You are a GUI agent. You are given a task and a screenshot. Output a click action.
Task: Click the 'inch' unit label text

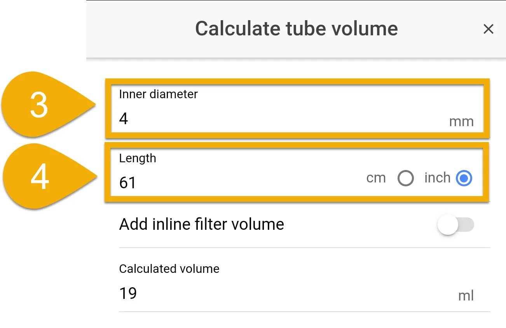pyautogui.click(x=437, y=178)
